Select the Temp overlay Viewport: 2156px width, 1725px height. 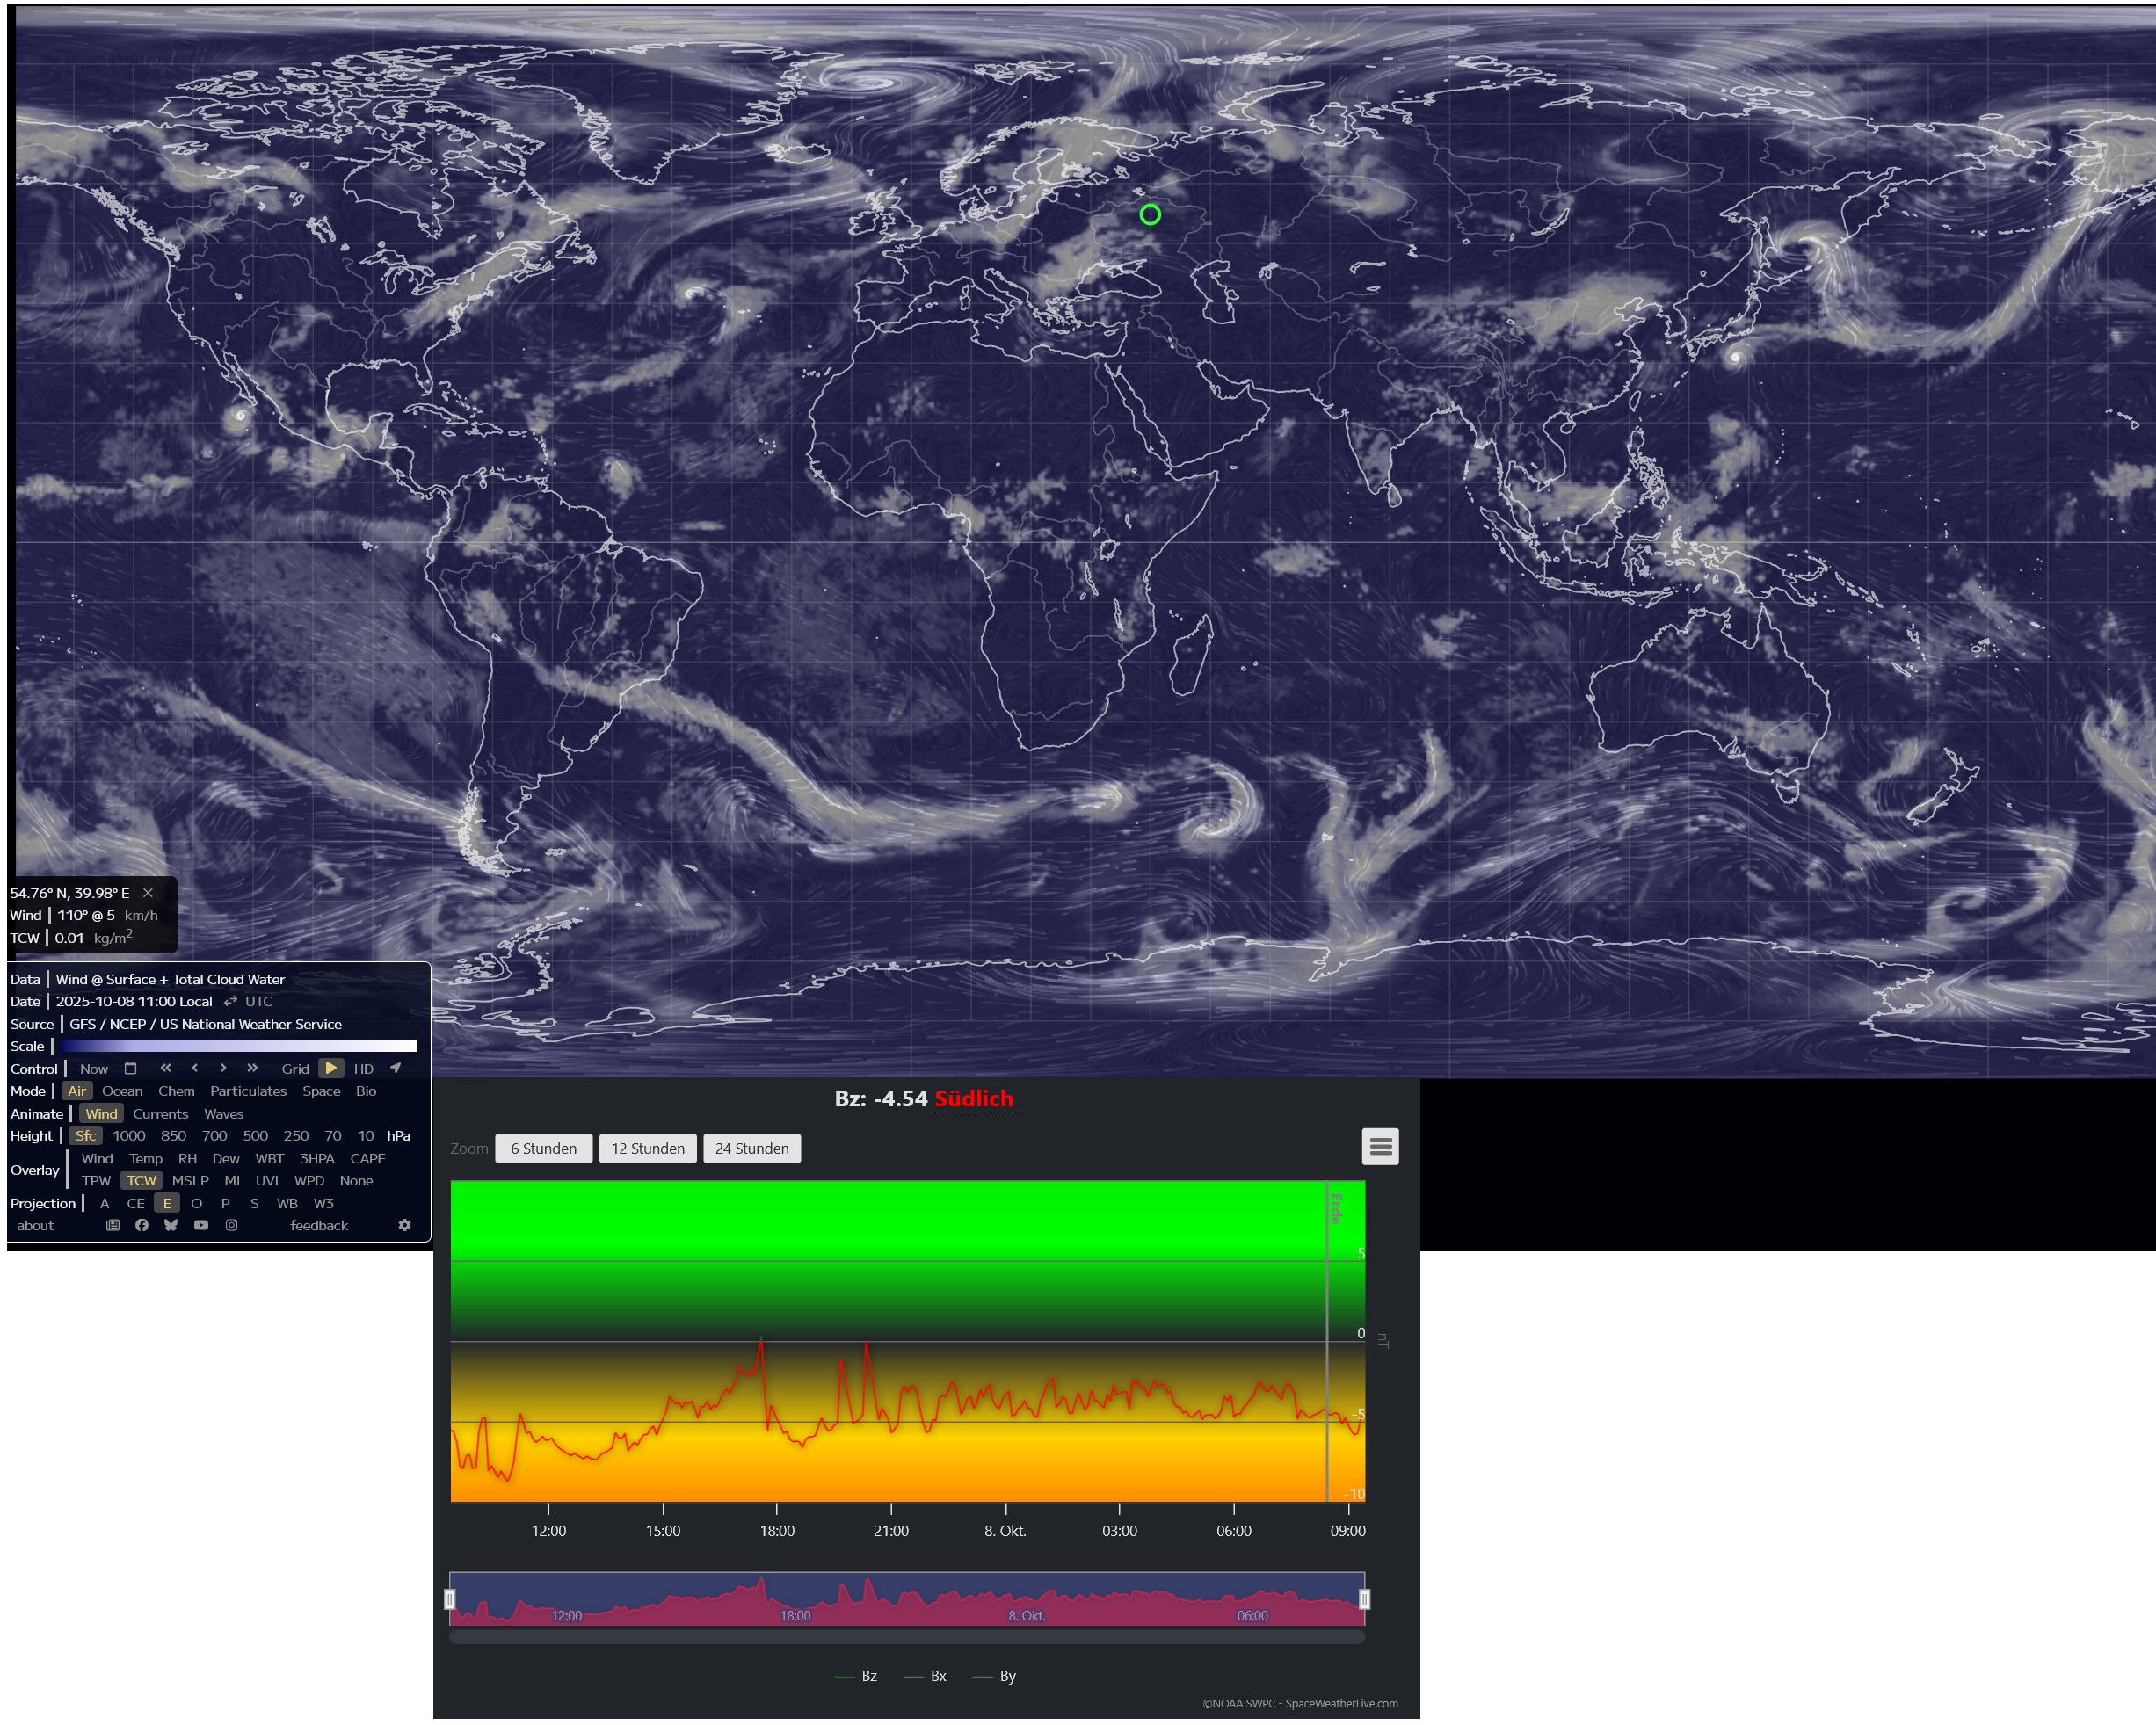tap(145, 1158)
